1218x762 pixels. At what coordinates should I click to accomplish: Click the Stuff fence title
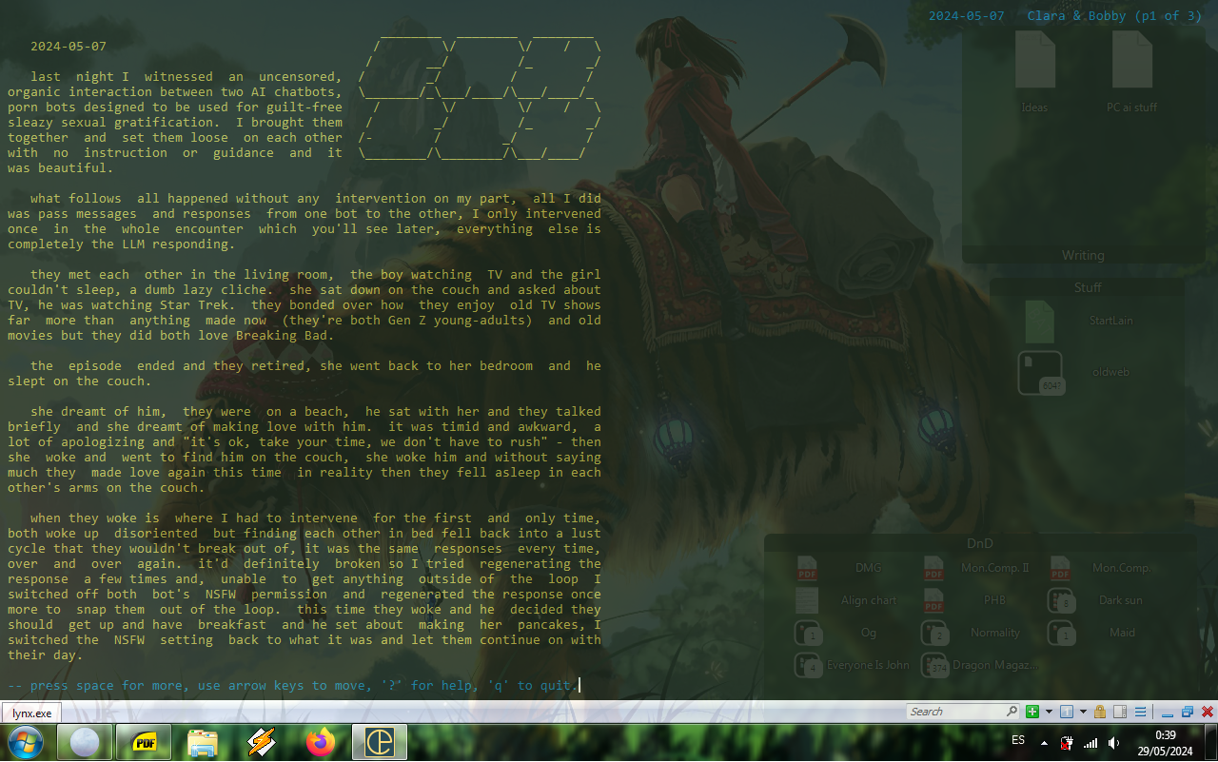[x=1088, y=287]
